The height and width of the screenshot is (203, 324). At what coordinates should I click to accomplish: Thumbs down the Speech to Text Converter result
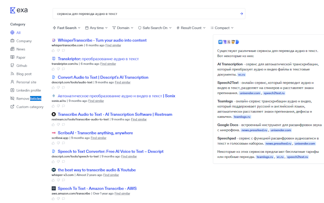click(58, 162)
